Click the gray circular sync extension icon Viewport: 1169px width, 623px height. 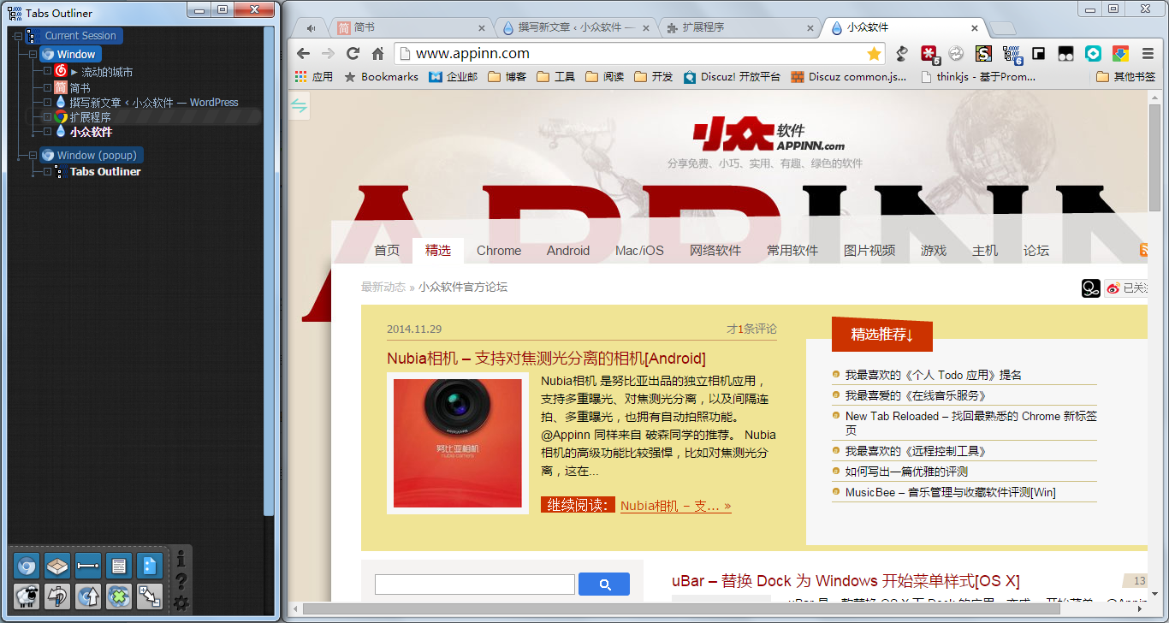pos(956,53)
